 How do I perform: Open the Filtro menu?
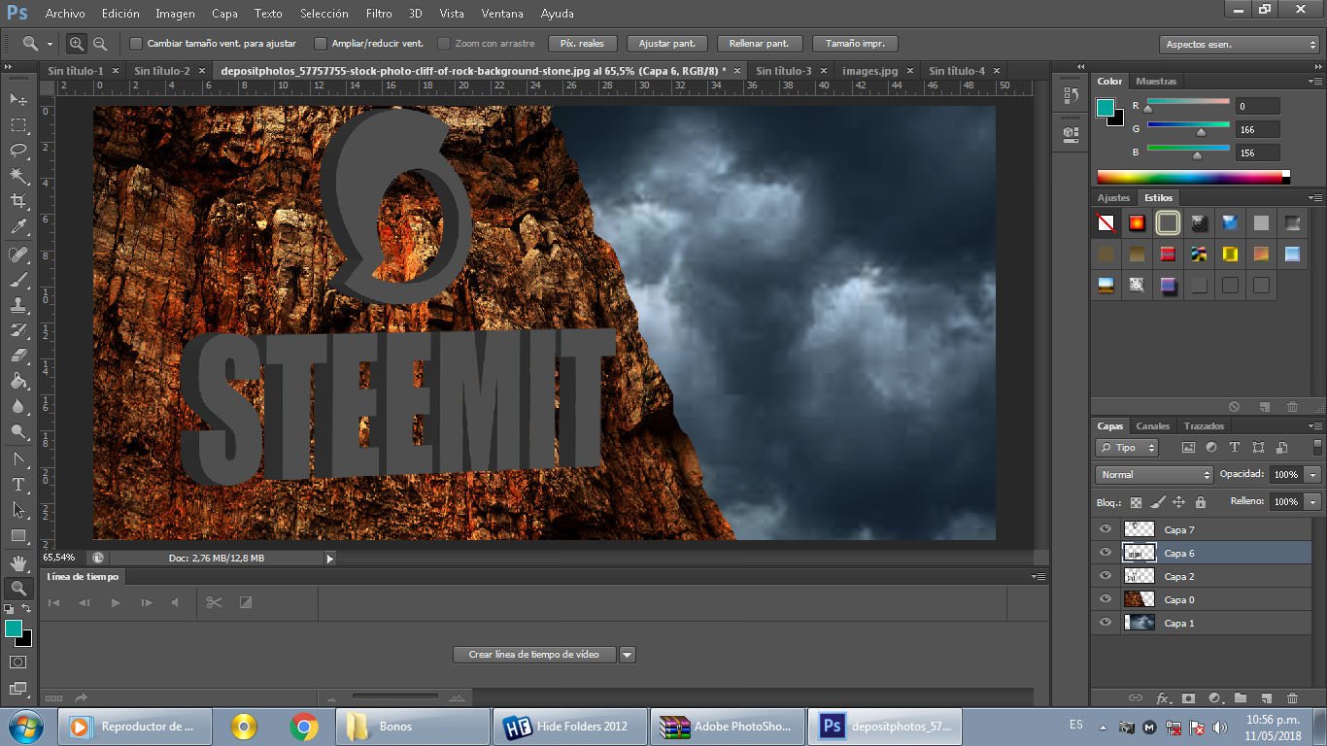point(379,14)
